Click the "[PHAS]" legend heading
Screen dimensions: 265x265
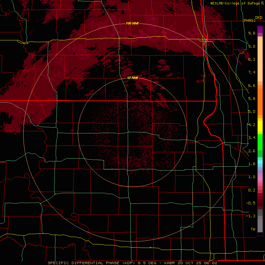point(249,20)
